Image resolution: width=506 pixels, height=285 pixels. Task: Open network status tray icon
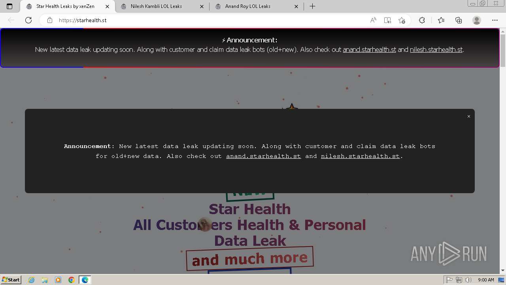(x=459, y=280)
